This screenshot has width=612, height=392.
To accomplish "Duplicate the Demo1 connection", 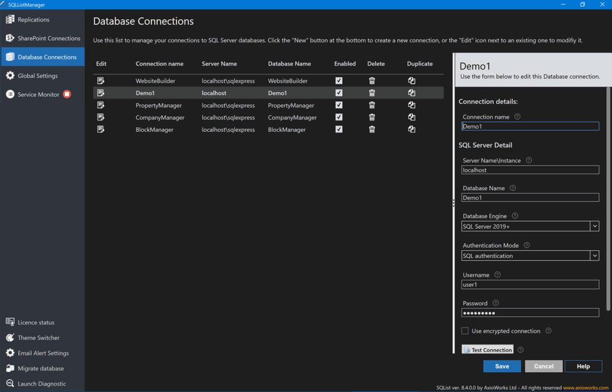I will point(411,92).
